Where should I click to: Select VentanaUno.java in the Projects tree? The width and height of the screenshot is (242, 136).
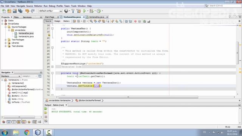(x=26, y=37)
